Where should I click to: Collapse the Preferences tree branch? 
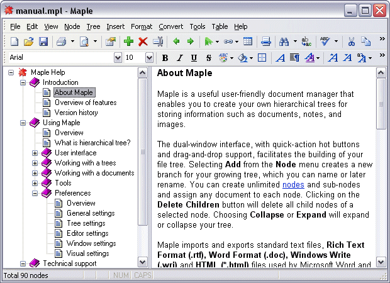click(x=35, y=193)
